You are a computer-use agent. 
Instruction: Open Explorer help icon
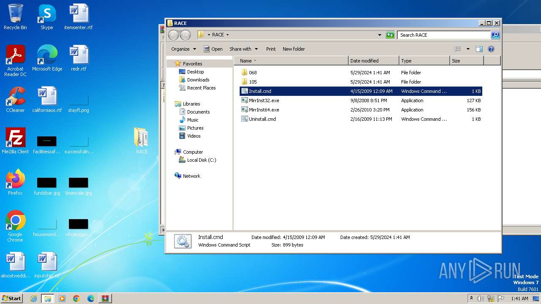491,49
